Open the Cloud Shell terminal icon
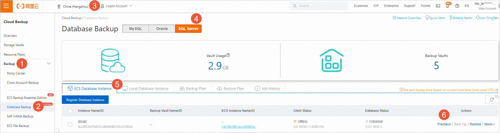This screenshot has height=133, width=500. 438,6
